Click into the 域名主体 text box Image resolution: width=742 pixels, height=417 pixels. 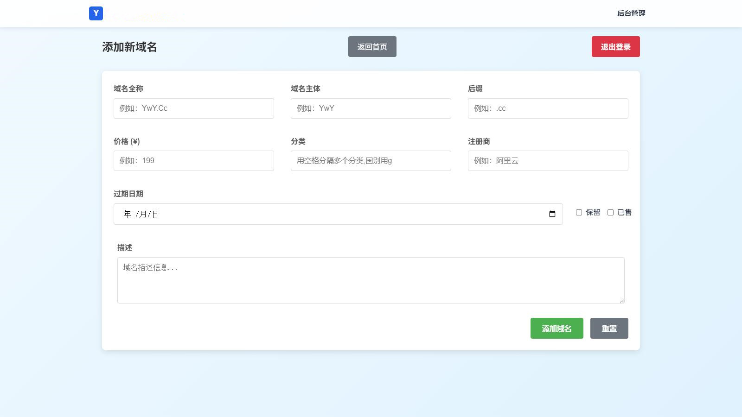click(371, 108)
